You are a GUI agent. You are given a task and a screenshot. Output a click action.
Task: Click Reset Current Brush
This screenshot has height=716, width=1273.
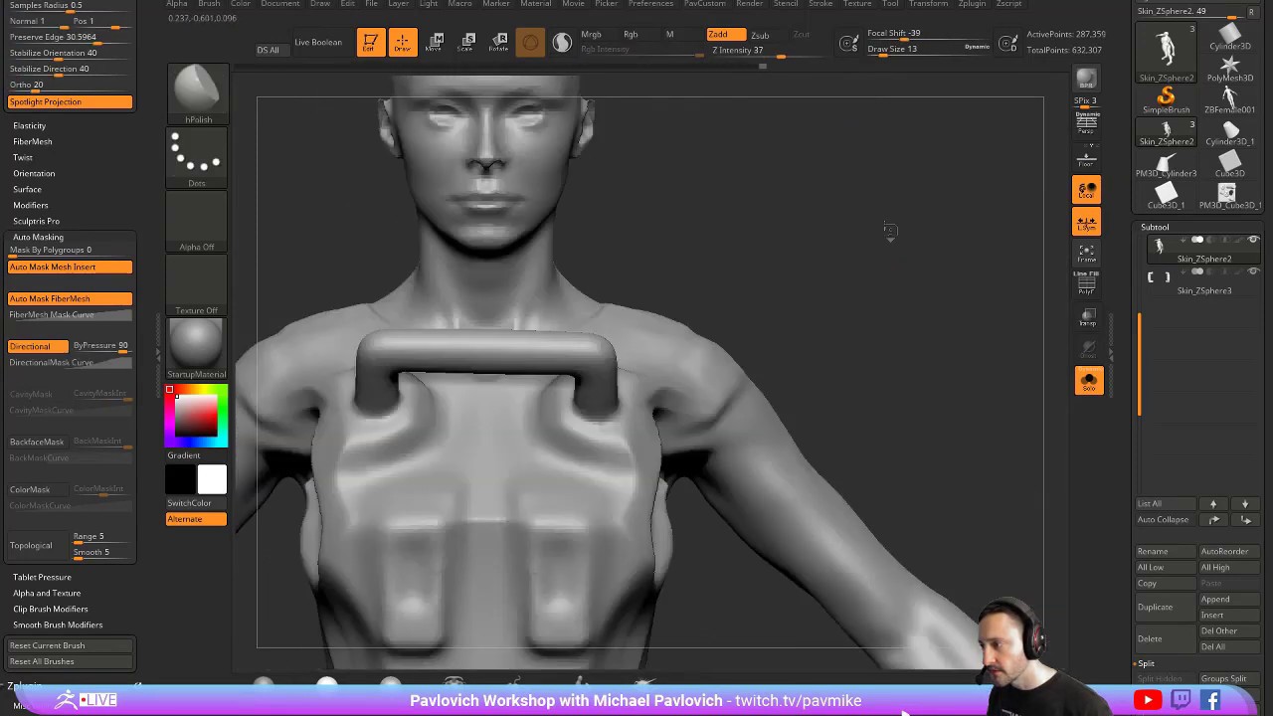pos(70,645)
